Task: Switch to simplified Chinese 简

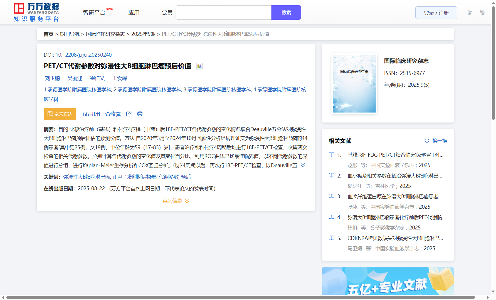Action: (x=470, y=13)
